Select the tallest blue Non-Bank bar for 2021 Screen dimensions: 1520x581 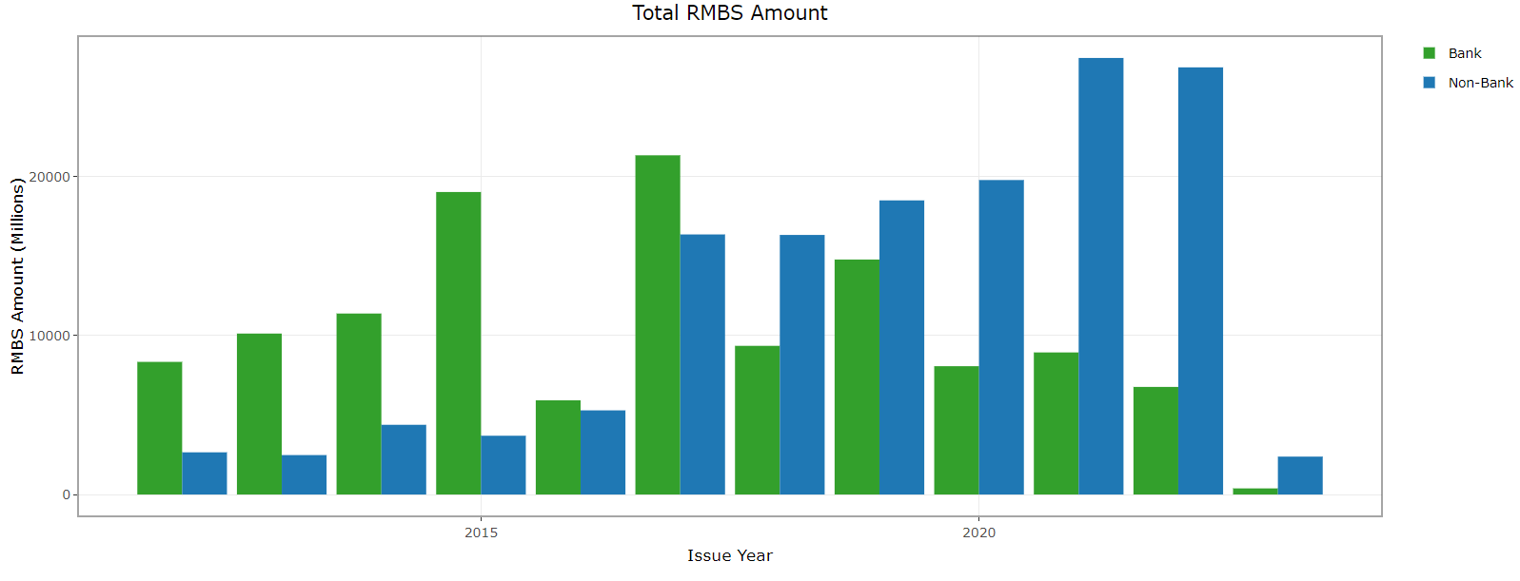[1100, 276]
